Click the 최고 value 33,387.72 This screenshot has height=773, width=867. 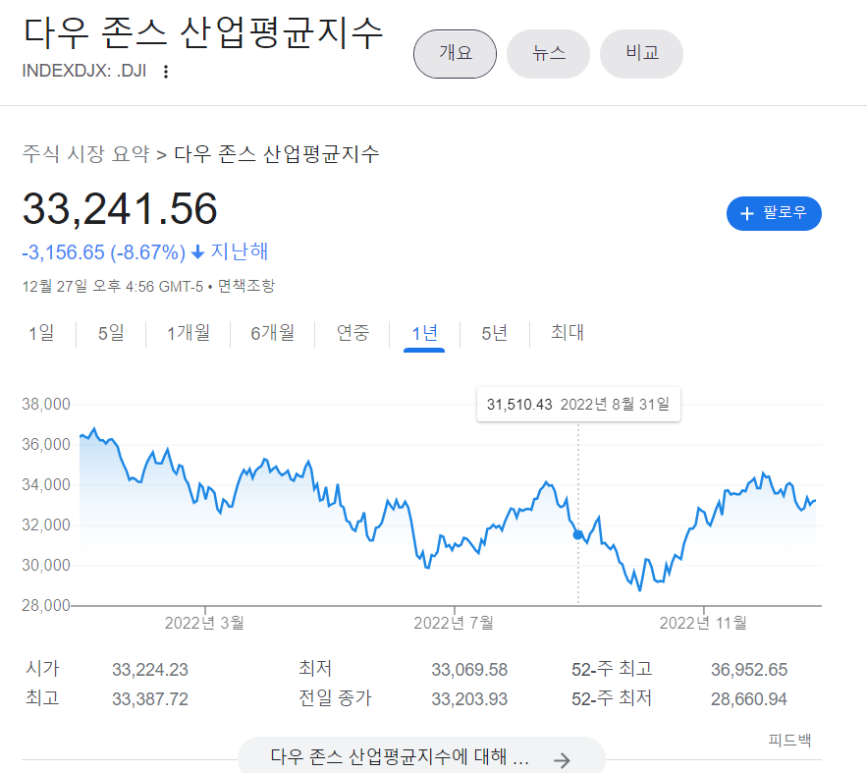[150, 699]
